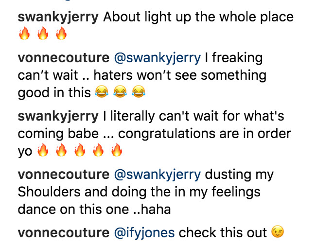The height and width of the screenshot is (247, 316).
Task: Open swankyjerry profile from "I literally can't wait" comment
Action: pos(58,116)
